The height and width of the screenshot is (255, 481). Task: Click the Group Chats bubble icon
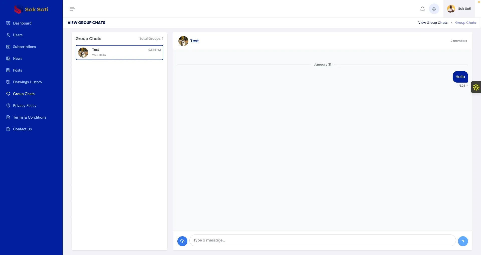tap(8, 94)
